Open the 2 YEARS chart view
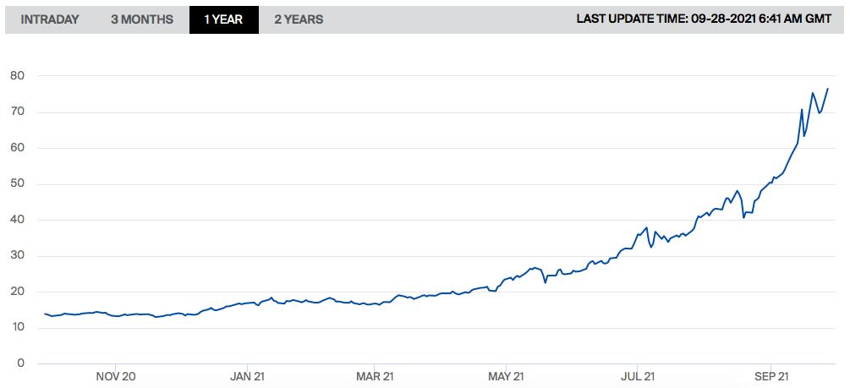 tap(299, 19)
